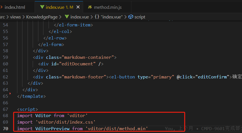This screenshot has width=242, height=133.
Task: Click line number 59 in the gutter
Action: coord(5,57)
